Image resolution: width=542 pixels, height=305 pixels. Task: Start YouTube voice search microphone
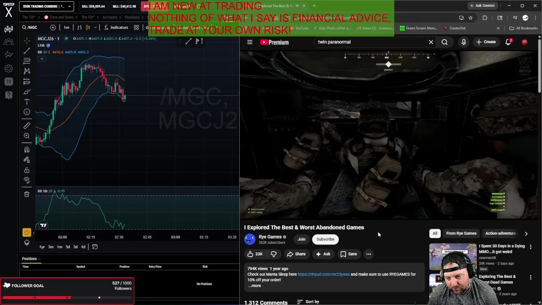pyautogui.click(x=464, y=42)
